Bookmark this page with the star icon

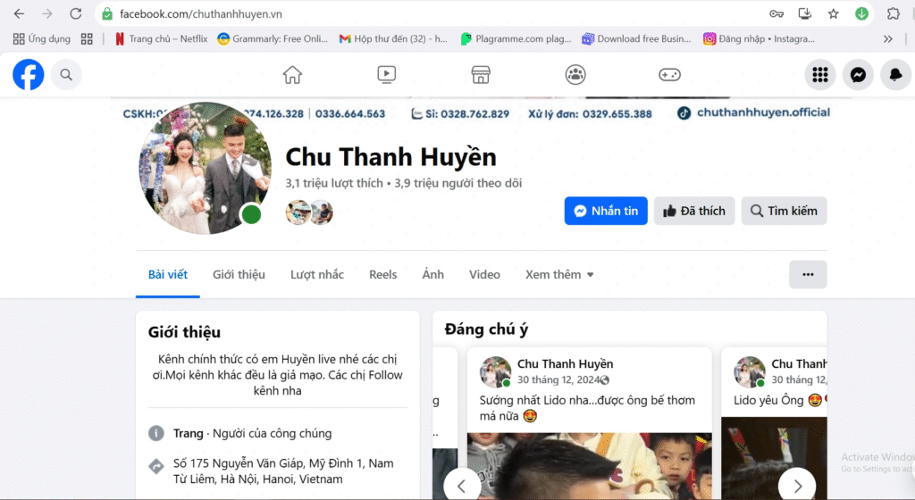click(x=833, y=13)
